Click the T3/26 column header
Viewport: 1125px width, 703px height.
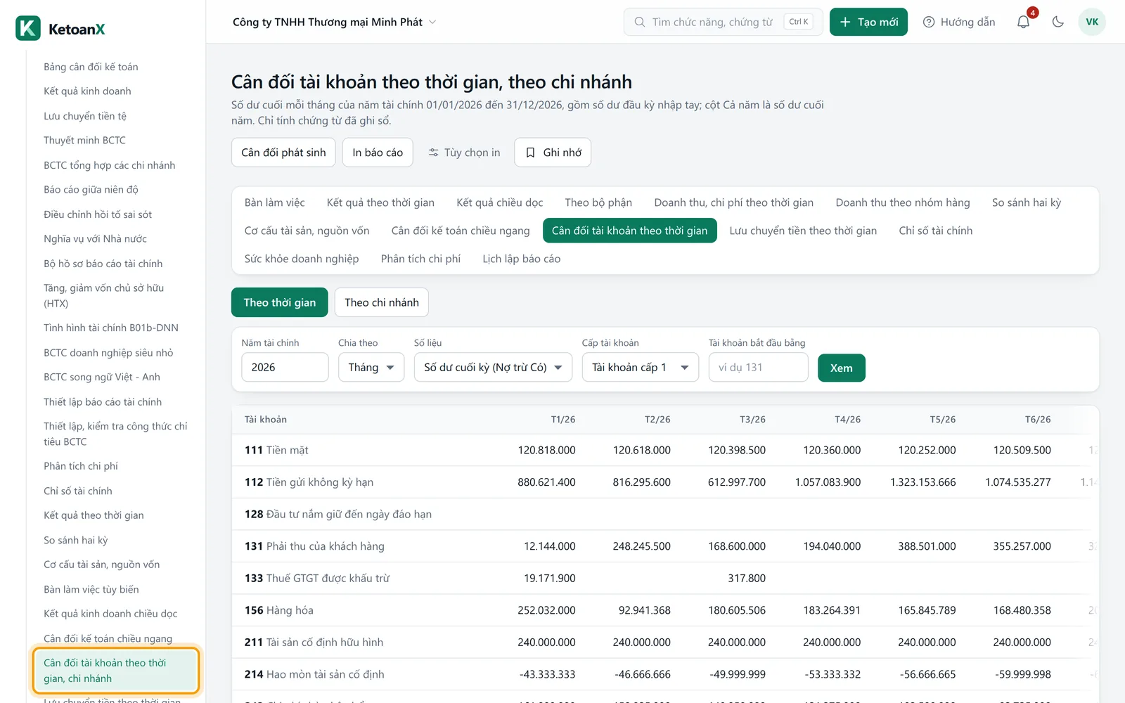[752, 420]
